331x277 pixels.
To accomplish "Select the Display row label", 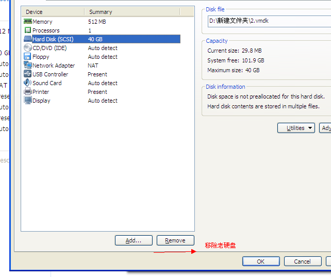I will (41, 101).
